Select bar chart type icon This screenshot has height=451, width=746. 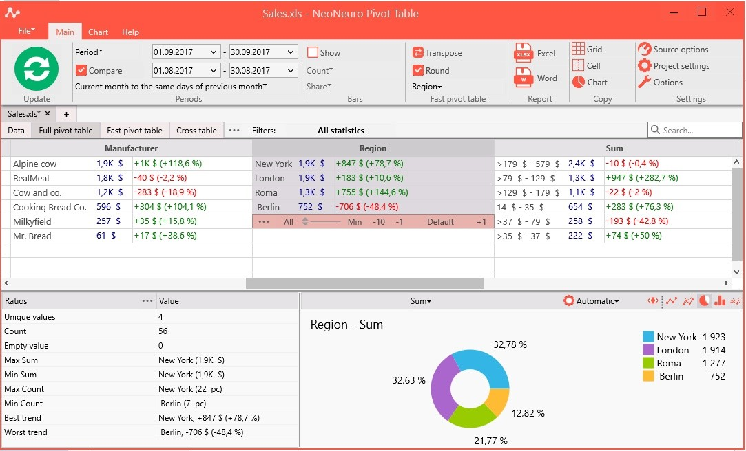(719, 300)
